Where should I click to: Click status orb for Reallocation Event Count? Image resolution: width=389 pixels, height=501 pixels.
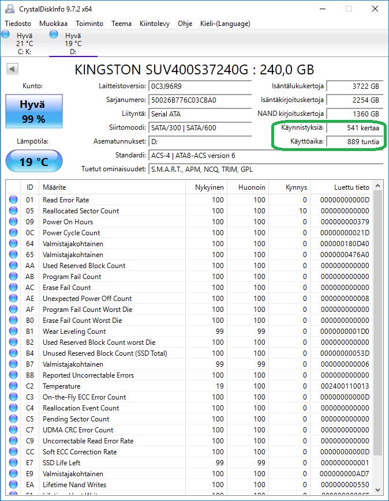coord(13,408)
